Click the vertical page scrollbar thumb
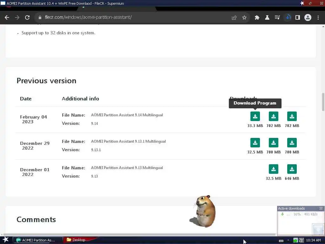The image size is (325, 244). pyautogui.click(x=323, y=102)
